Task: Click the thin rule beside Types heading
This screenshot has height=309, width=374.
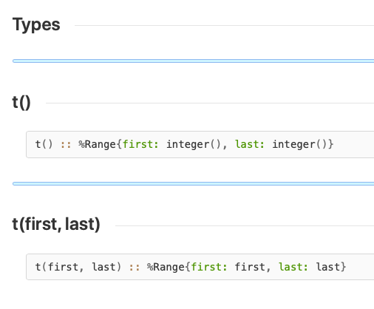Action: pyautogui.click(x=224, y=25)
